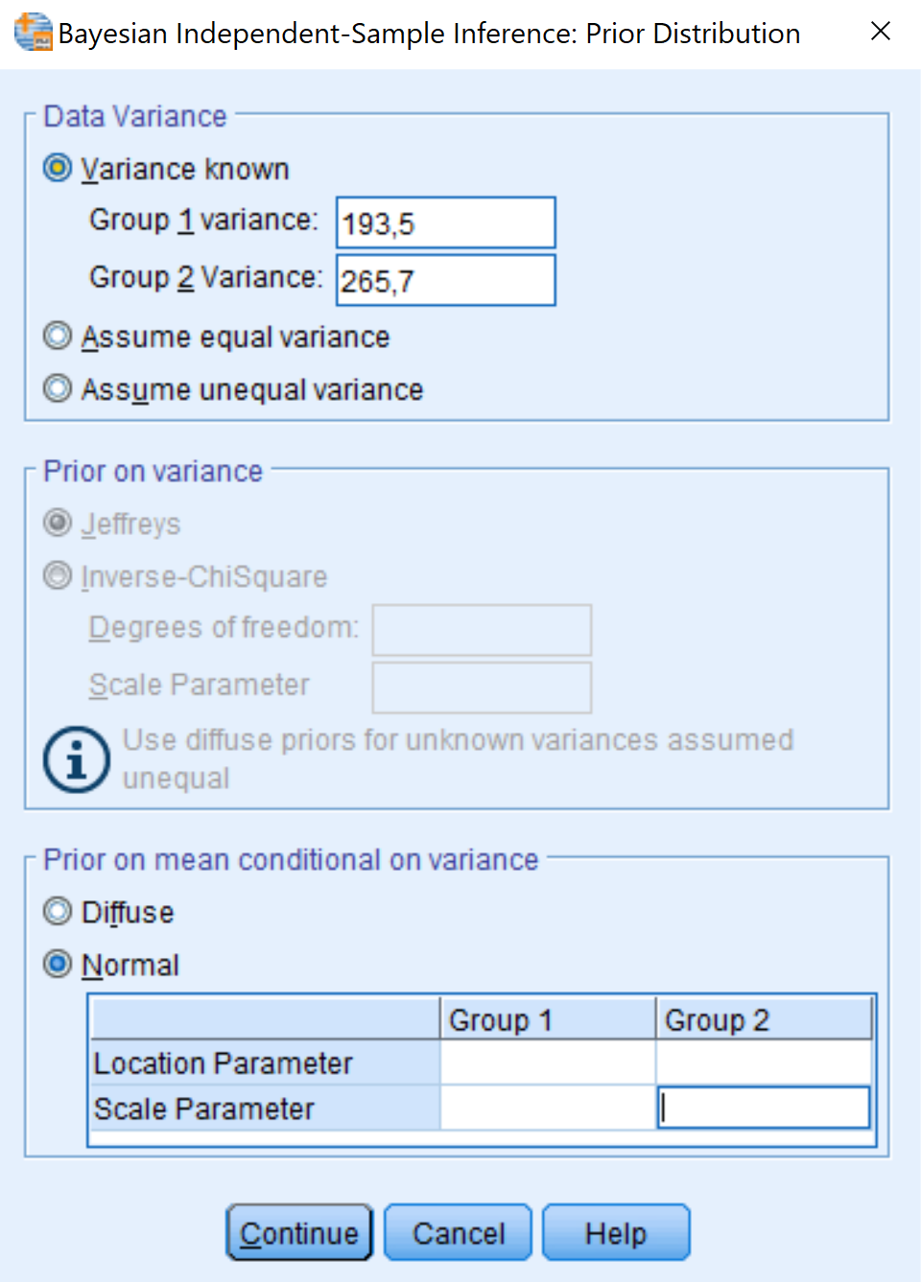Click Group 2 Location Parameter cell
921x1282 pixels.
coord(763,1063)
